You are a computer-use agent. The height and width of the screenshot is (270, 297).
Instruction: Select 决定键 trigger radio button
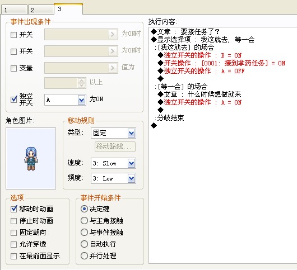[x=84, y=209]
